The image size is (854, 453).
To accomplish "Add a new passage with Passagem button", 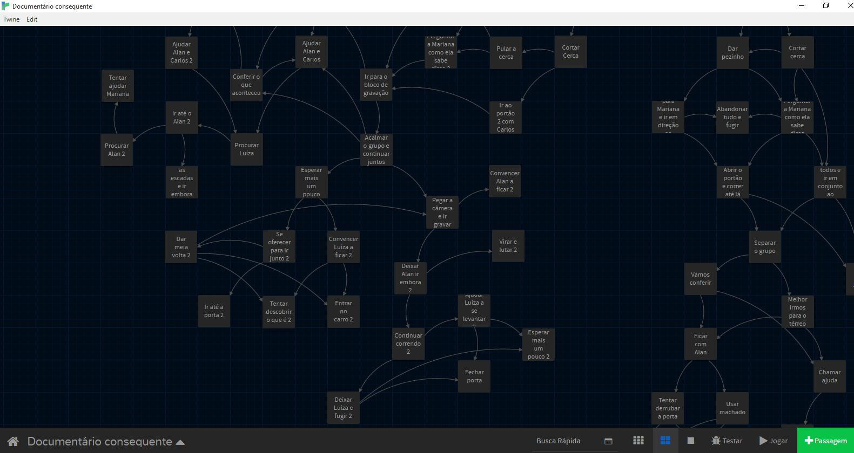I will tap(825, 441).
